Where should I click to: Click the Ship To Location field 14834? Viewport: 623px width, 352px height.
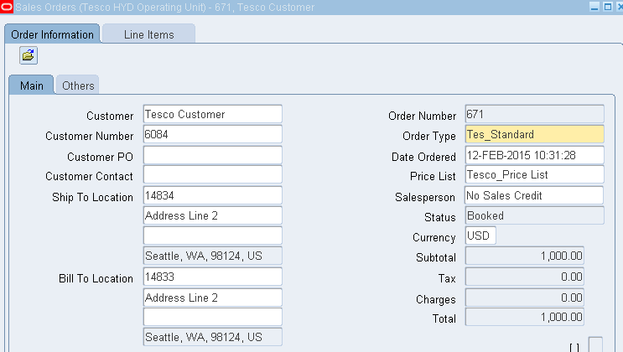click(x=213, y=195)
